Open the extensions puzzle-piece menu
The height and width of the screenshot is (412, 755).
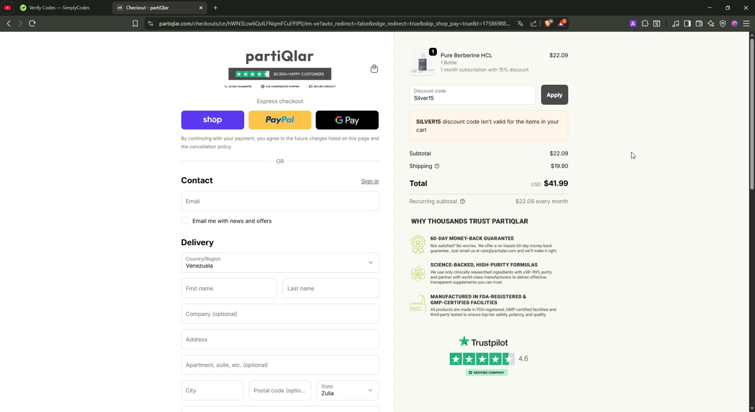[x=645, y=24]
